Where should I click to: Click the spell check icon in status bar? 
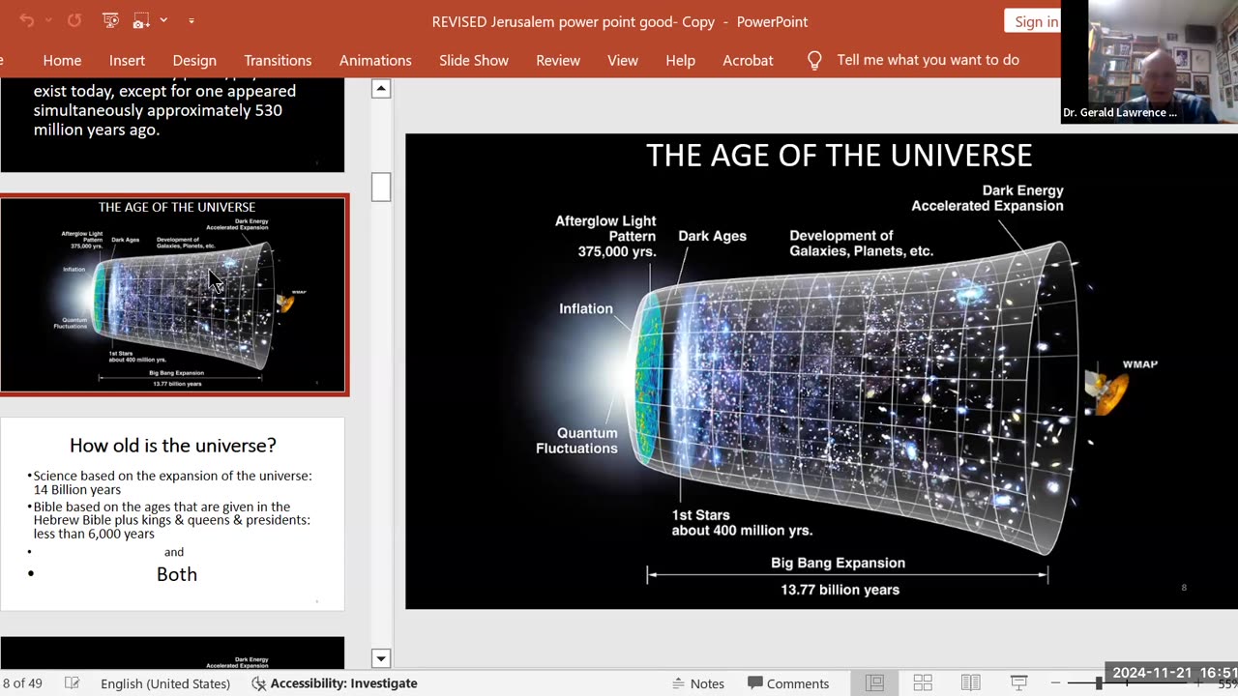[x=72, y=683]
